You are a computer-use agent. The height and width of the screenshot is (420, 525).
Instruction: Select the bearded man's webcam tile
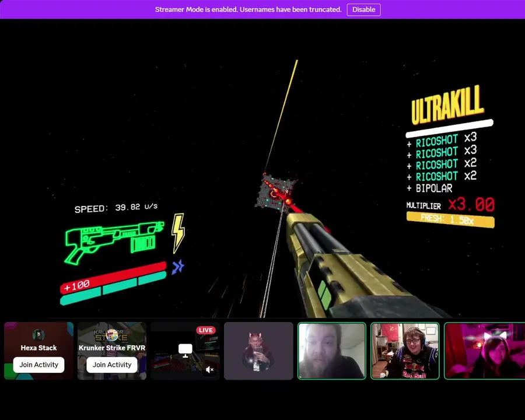[332, 351]
